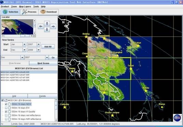Select list item MOD13A1.A2007353.h28v07.005
This screenshot has width=183, height=127.
(x=29, y=75)
